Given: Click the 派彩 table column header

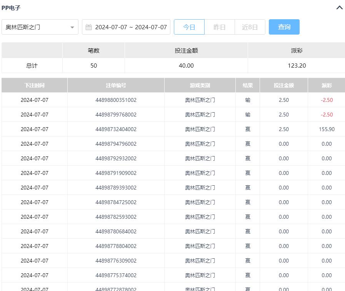Looking at the screenshot, I should click(327, 85).
